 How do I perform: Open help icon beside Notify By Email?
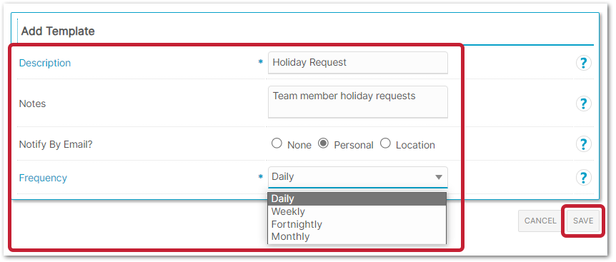point(583,144)
